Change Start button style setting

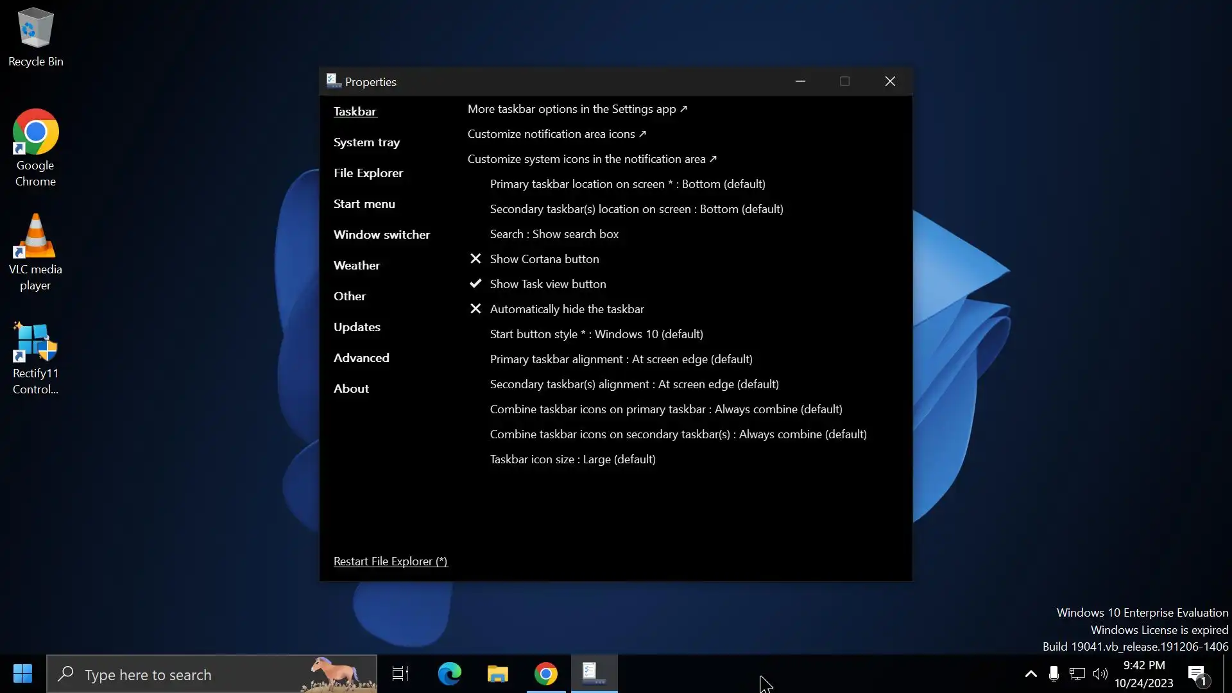pos(596,334)
